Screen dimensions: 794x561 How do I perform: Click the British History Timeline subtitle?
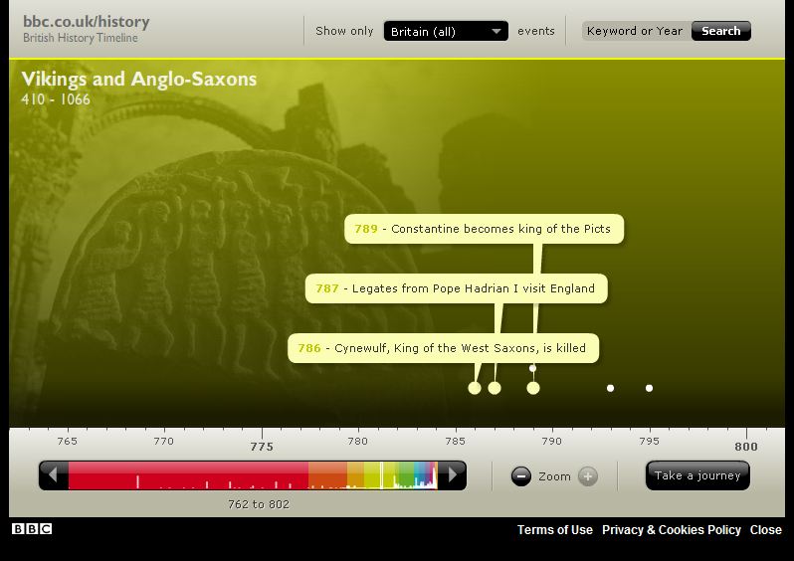(81, 38)
